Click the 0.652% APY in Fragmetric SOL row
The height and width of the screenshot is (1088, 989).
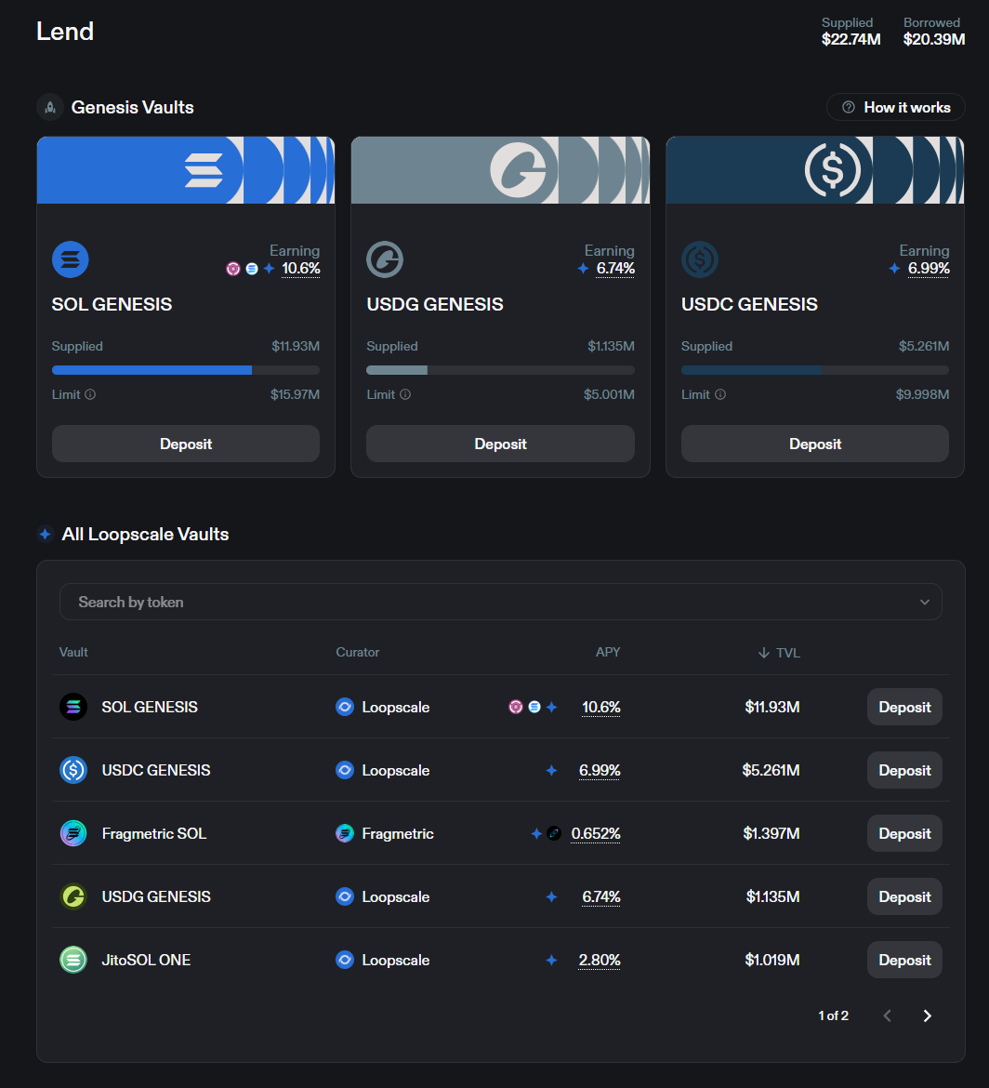(596, 833)
